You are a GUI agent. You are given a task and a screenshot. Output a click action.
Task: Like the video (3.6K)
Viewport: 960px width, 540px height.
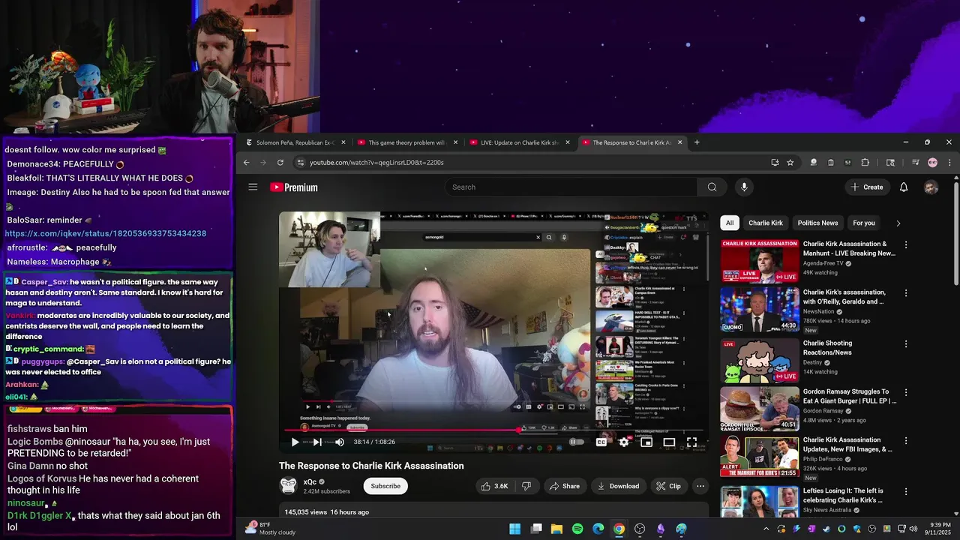(x=494, y=486)
